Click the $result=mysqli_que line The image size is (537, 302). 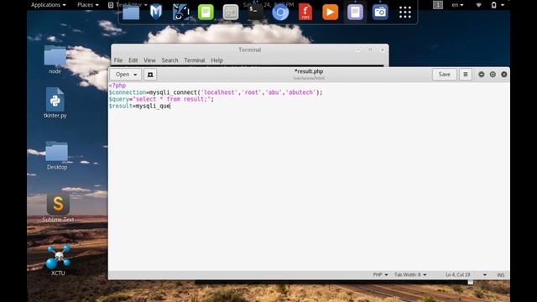[139, 106]
